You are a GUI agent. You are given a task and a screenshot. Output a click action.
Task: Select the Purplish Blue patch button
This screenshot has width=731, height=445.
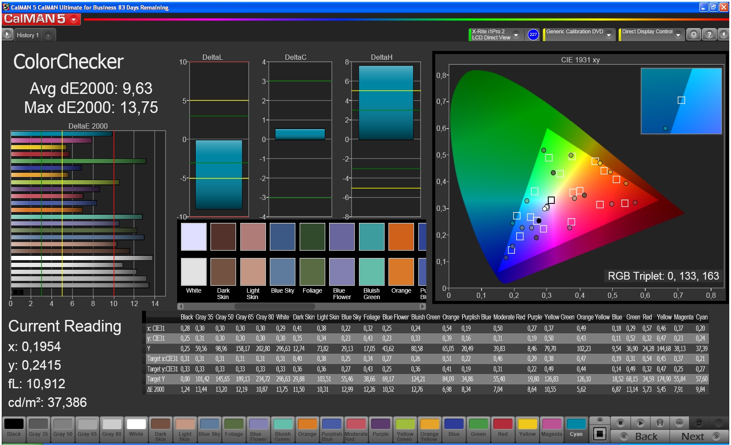(x=332, y=429)
